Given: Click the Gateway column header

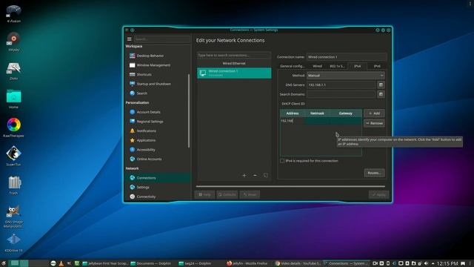Looking at the screenshot, I should click(x=346, y=113).
